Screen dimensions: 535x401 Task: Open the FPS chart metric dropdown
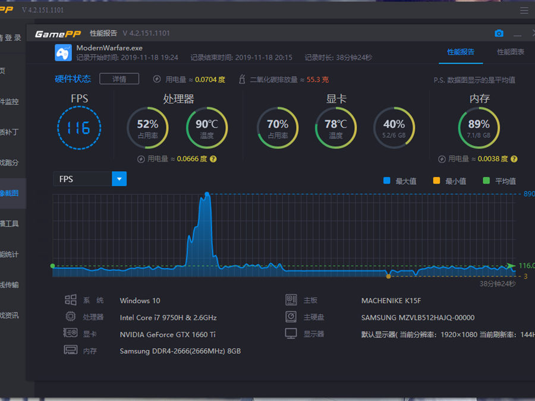[90, 179]
